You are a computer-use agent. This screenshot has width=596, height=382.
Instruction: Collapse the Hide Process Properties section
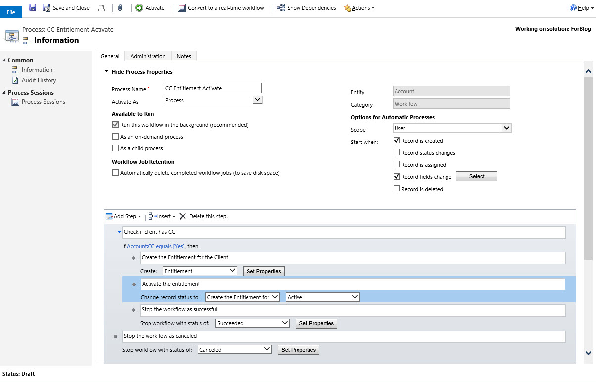[106, 72]
